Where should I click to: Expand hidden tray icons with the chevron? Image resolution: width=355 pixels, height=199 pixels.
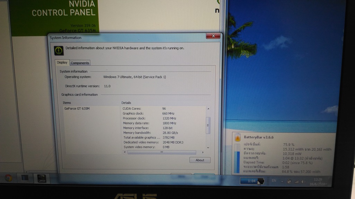(x=282, y=181)
